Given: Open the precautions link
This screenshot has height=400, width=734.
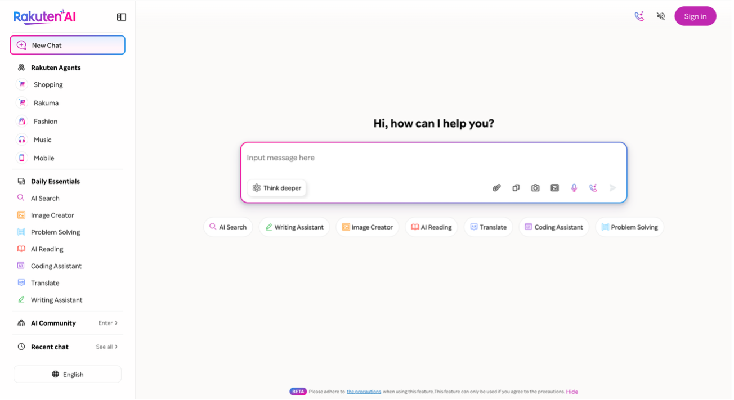Looking at the screenshot, I should (364, 392).
